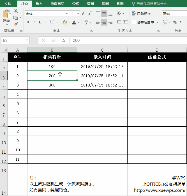Switch to the 审阅 tab
Screen dimensions: 187x196
pos(105,4)
